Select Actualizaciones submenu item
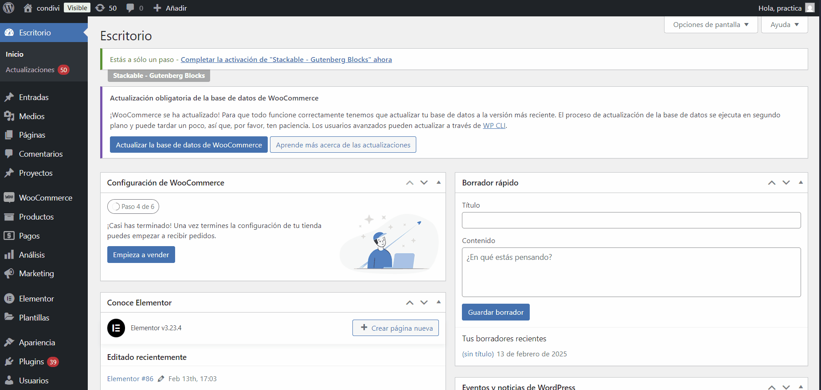The image size is (821, 390). tap(30, 70)
